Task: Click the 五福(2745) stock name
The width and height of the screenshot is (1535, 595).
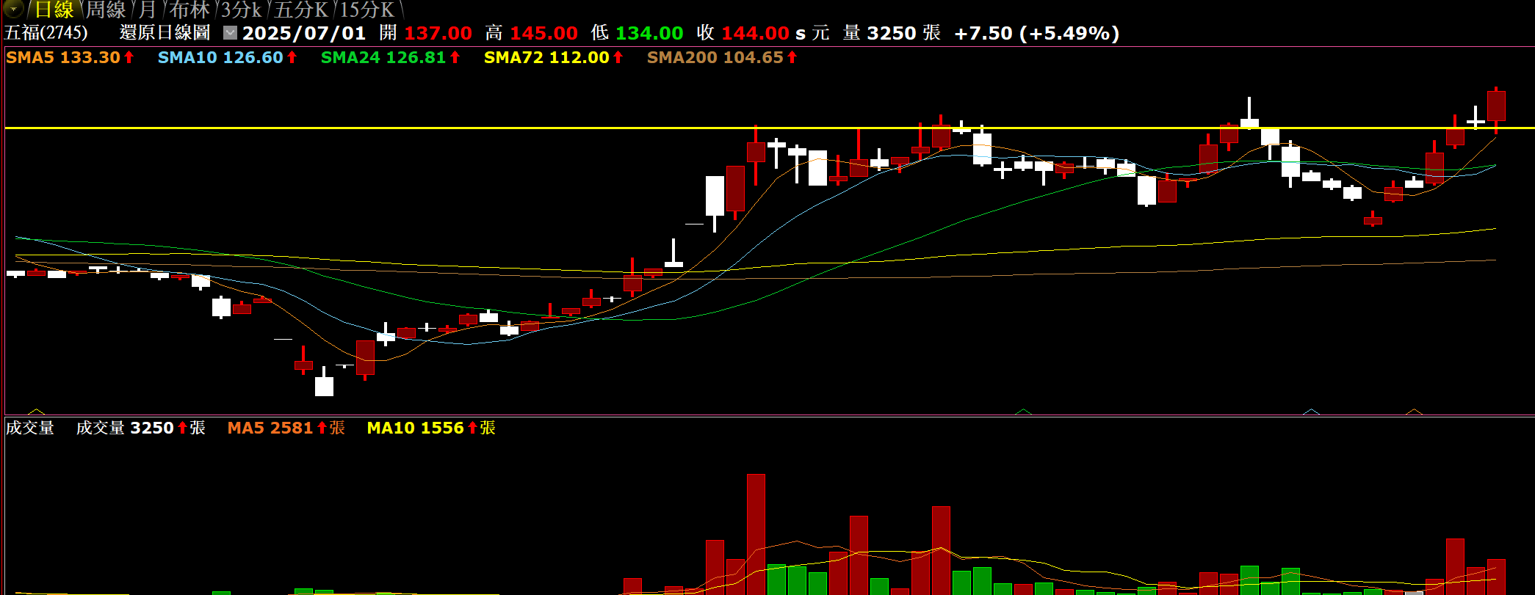Action: 46,33
